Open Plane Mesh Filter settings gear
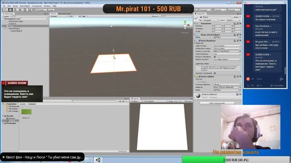 click(241, 35)
